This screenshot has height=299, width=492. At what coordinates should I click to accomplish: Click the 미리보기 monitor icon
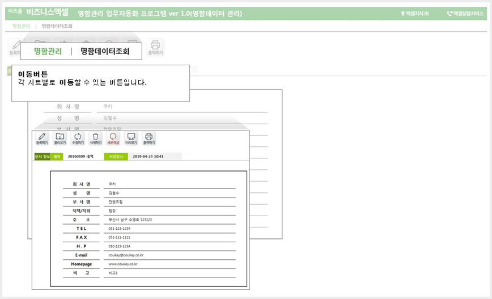(x=131, y=138)
